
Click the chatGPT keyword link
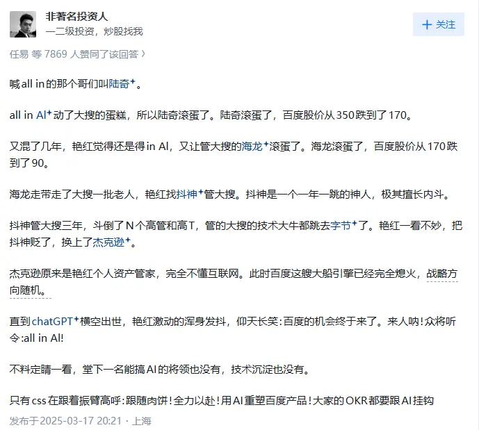coord(52,322)
